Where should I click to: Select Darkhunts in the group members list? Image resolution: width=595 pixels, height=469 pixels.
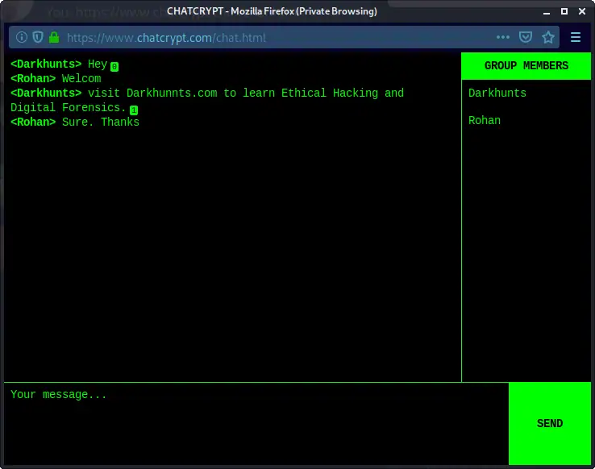coord(497,93)
